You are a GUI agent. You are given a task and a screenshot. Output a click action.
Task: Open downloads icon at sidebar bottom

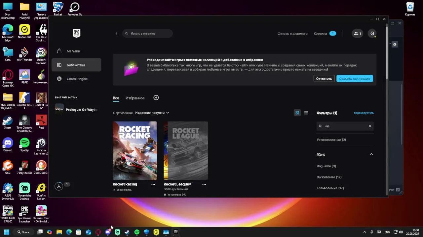(x=59, y=186)
